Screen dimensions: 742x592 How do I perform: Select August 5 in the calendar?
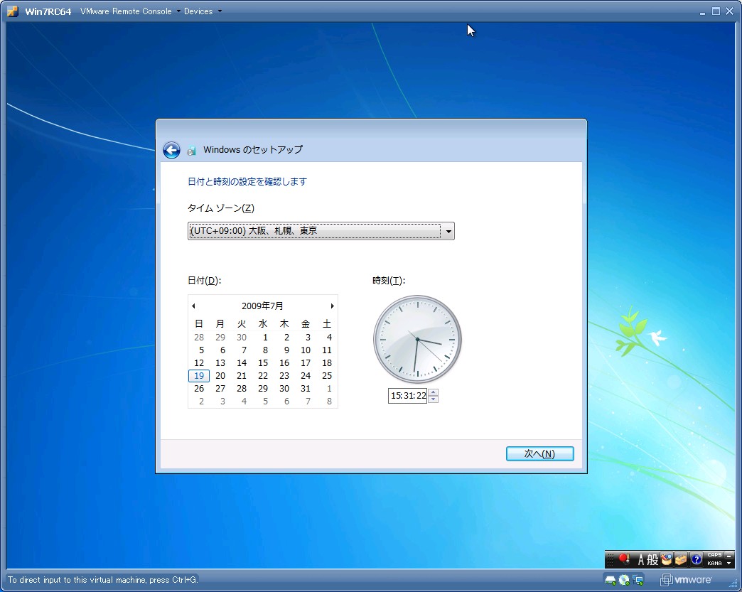[x=265, y=402]
